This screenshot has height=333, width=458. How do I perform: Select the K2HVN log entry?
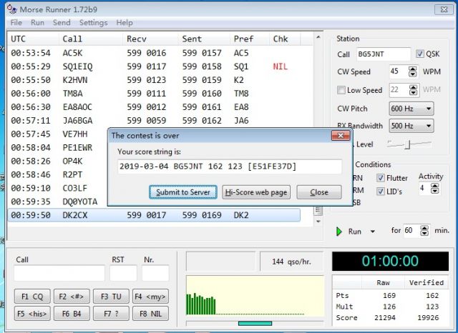tap(154, 80)
